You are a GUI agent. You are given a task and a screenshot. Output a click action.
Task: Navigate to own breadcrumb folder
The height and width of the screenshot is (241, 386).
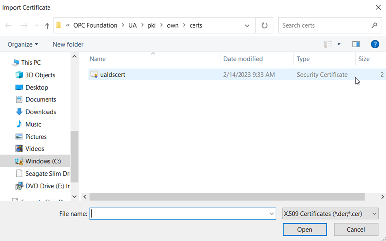coord(173,25)
